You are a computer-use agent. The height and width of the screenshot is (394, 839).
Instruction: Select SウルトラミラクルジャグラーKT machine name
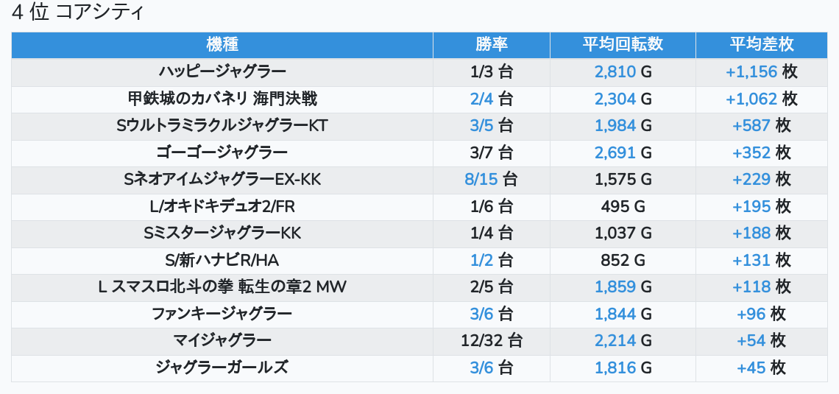coord(222,126)
